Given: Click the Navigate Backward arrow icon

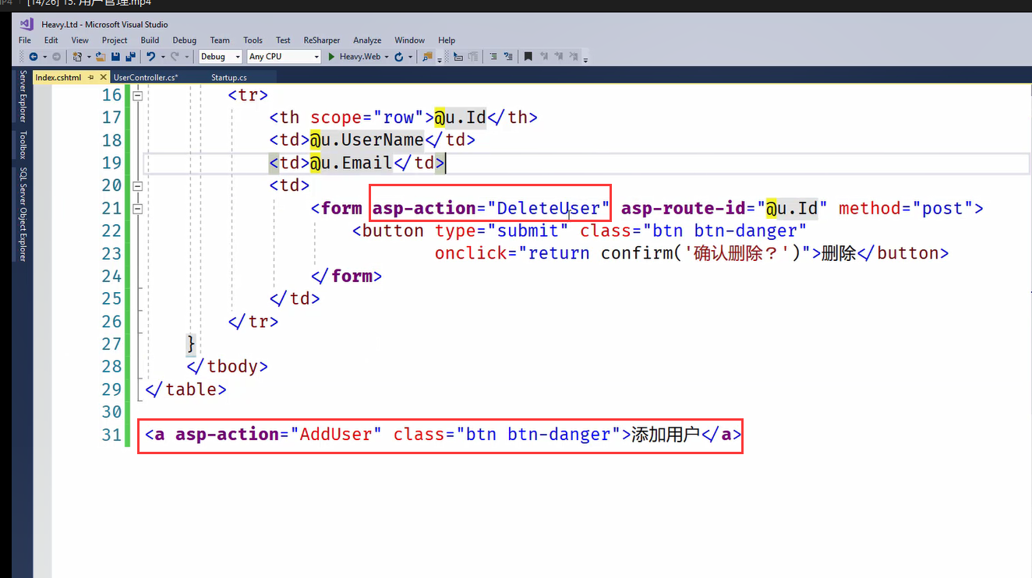Looking at the screenshot, I should coord(33,57).
